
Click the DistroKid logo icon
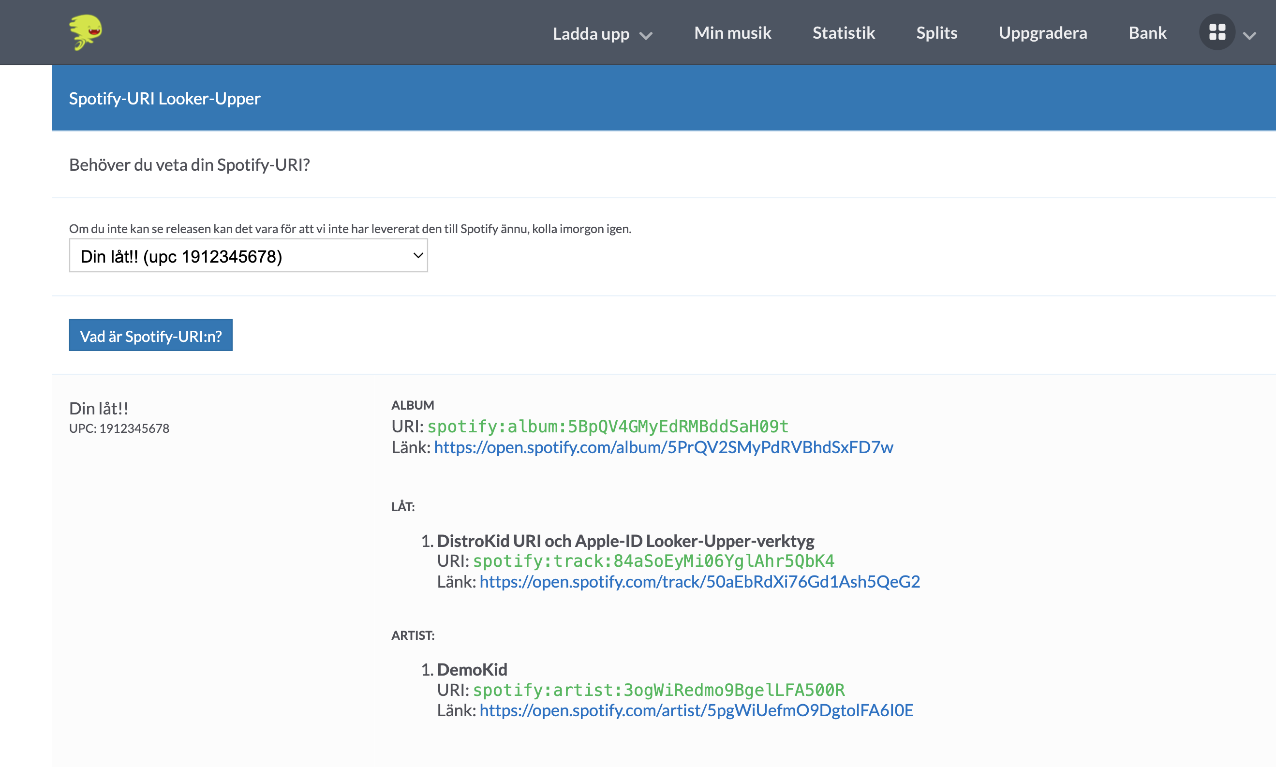pyautogui.click(x=86, y=32)
